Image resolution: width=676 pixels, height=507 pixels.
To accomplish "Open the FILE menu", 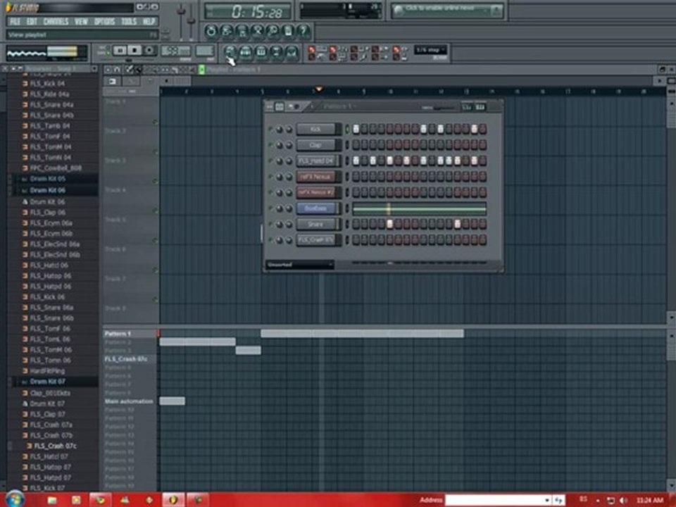I will [15, 21].
